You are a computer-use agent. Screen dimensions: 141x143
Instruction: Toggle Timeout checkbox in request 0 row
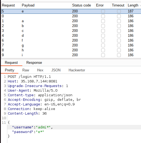click(119, 16)
